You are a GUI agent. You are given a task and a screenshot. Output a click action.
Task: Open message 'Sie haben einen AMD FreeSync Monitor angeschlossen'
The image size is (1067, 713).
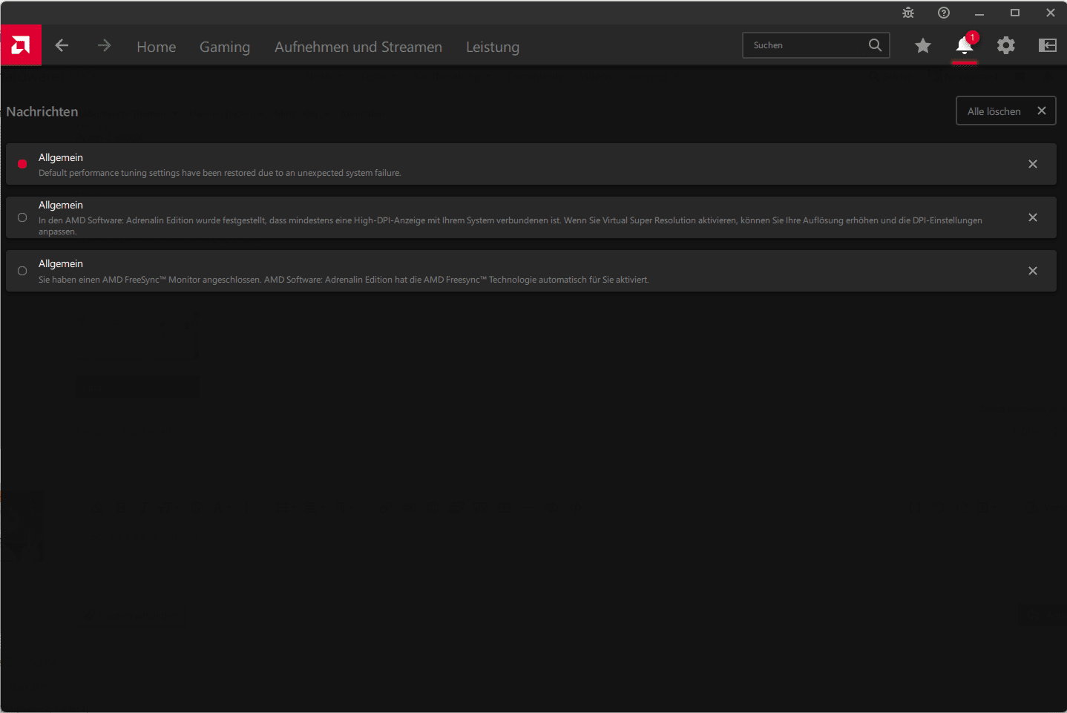tap(531, 271)
